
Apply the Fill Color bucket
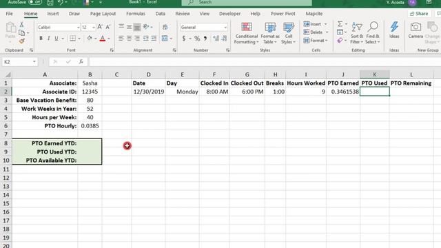pyautogui.click(x=90, y=39)
